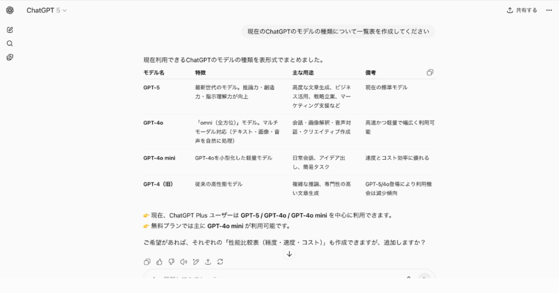This screenshot has width=559, height=293.
Task: Give thumbs up to the response
Action: [x=159, y=262]
